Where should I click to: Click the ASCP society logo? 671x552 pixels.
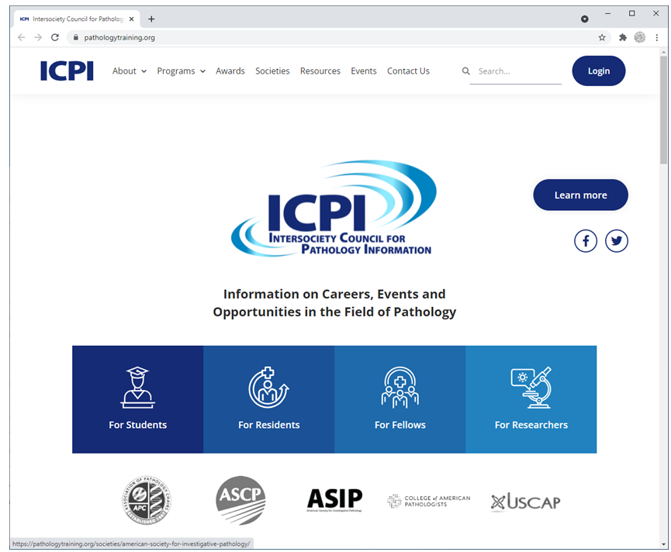click(240, 501)
